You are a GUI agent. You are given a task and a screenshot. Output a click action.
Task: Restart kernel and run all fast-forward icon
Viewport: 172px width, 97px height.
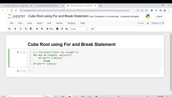[67, 29]
